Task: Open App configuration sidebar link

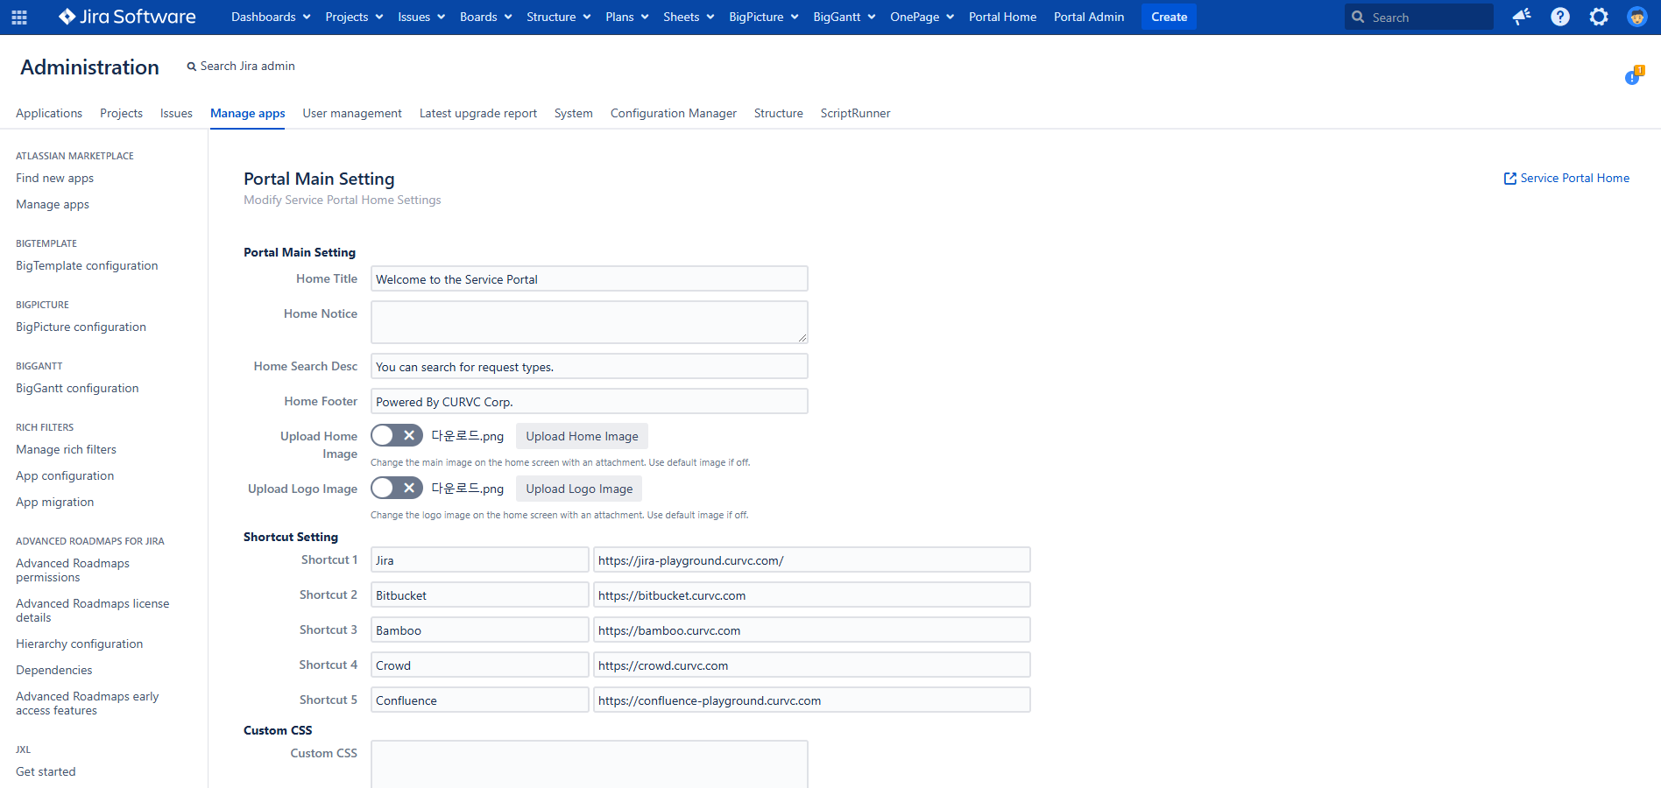Action: pyautogui.click(x=65, y=475)
